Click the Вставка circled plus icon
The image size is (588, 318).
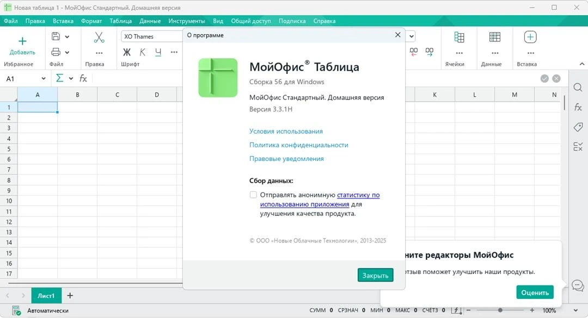pos(530,37)
